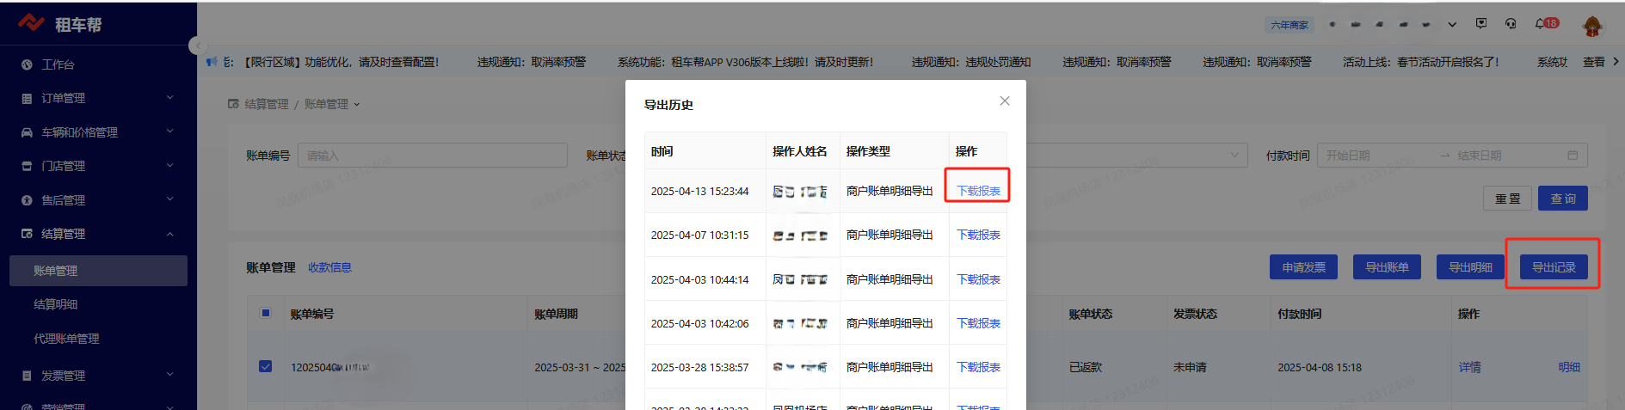Click the 账单编号 input field
The width and height of the screenshot is (1625, 410).
(432, 156)
